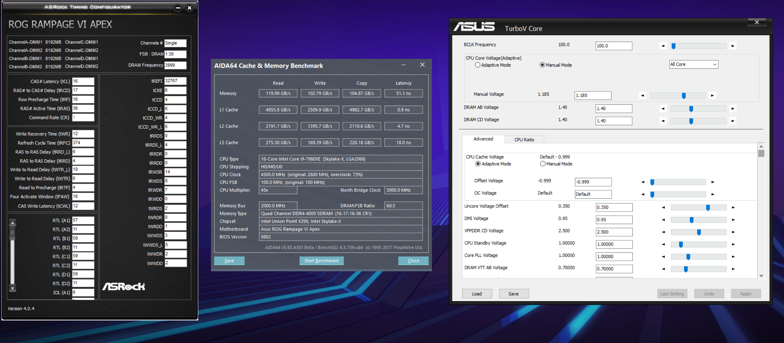Click Close button in AIDA64 window

(413, 261)
